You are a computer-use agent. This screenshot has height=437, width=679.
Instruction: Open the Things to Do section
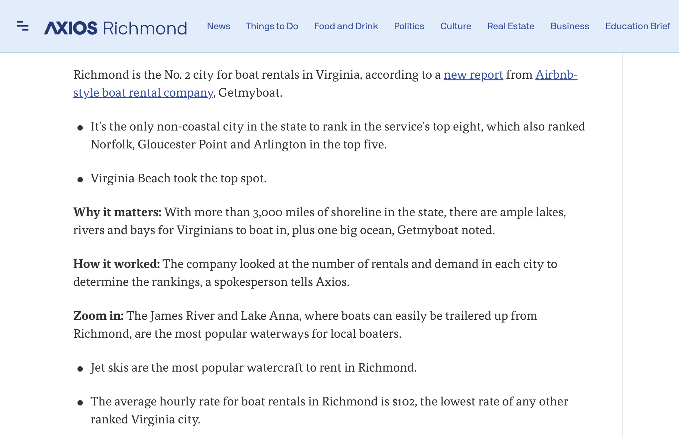(x=272, y=26)
